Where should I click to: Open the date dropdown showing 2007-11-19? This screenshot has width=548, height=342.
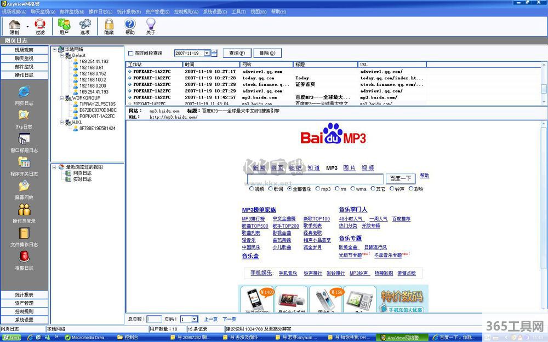[207, 53]
